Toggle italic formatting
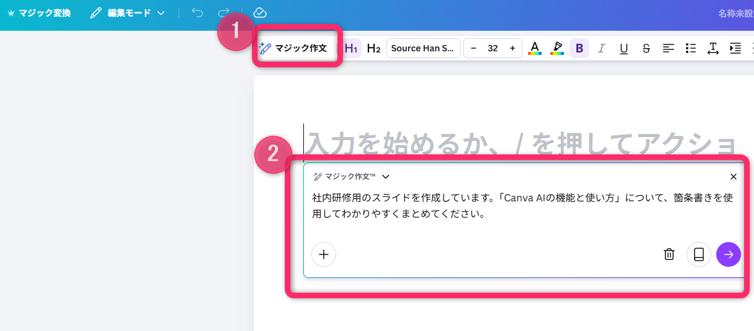The image size is (754, 331). (601, 48)
